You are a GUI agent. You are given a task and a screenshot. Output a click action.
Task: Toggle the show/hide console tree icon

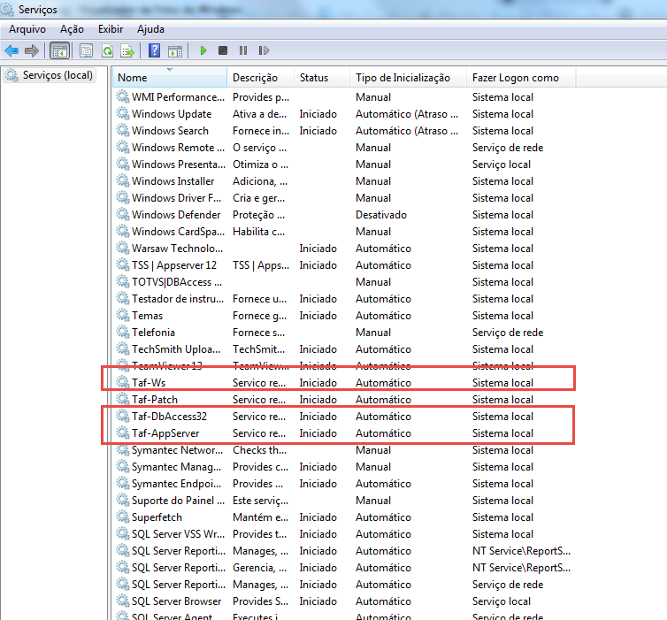point(59,51)
